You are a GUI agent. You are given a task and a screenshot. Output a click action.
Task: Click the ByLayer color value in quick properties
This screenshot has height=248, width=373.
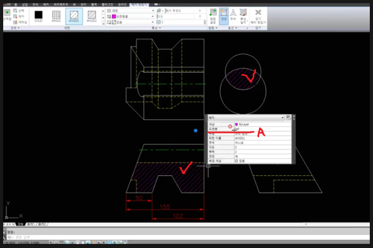pos(262,124)
